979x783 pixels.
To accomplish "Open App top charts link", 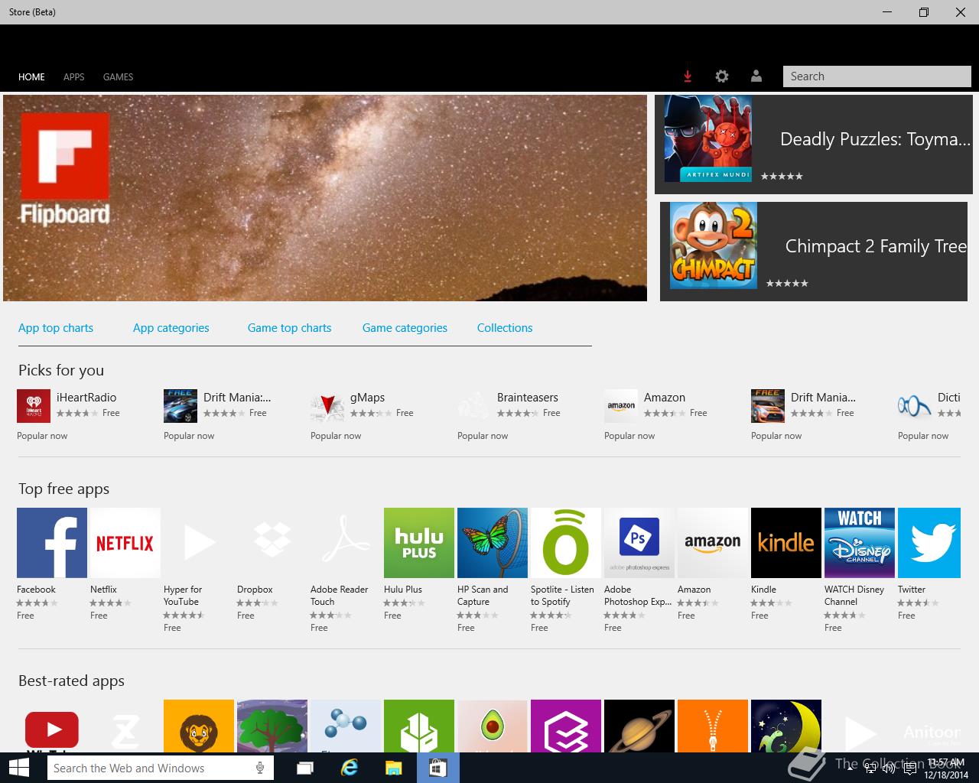I will click(56, 328).
